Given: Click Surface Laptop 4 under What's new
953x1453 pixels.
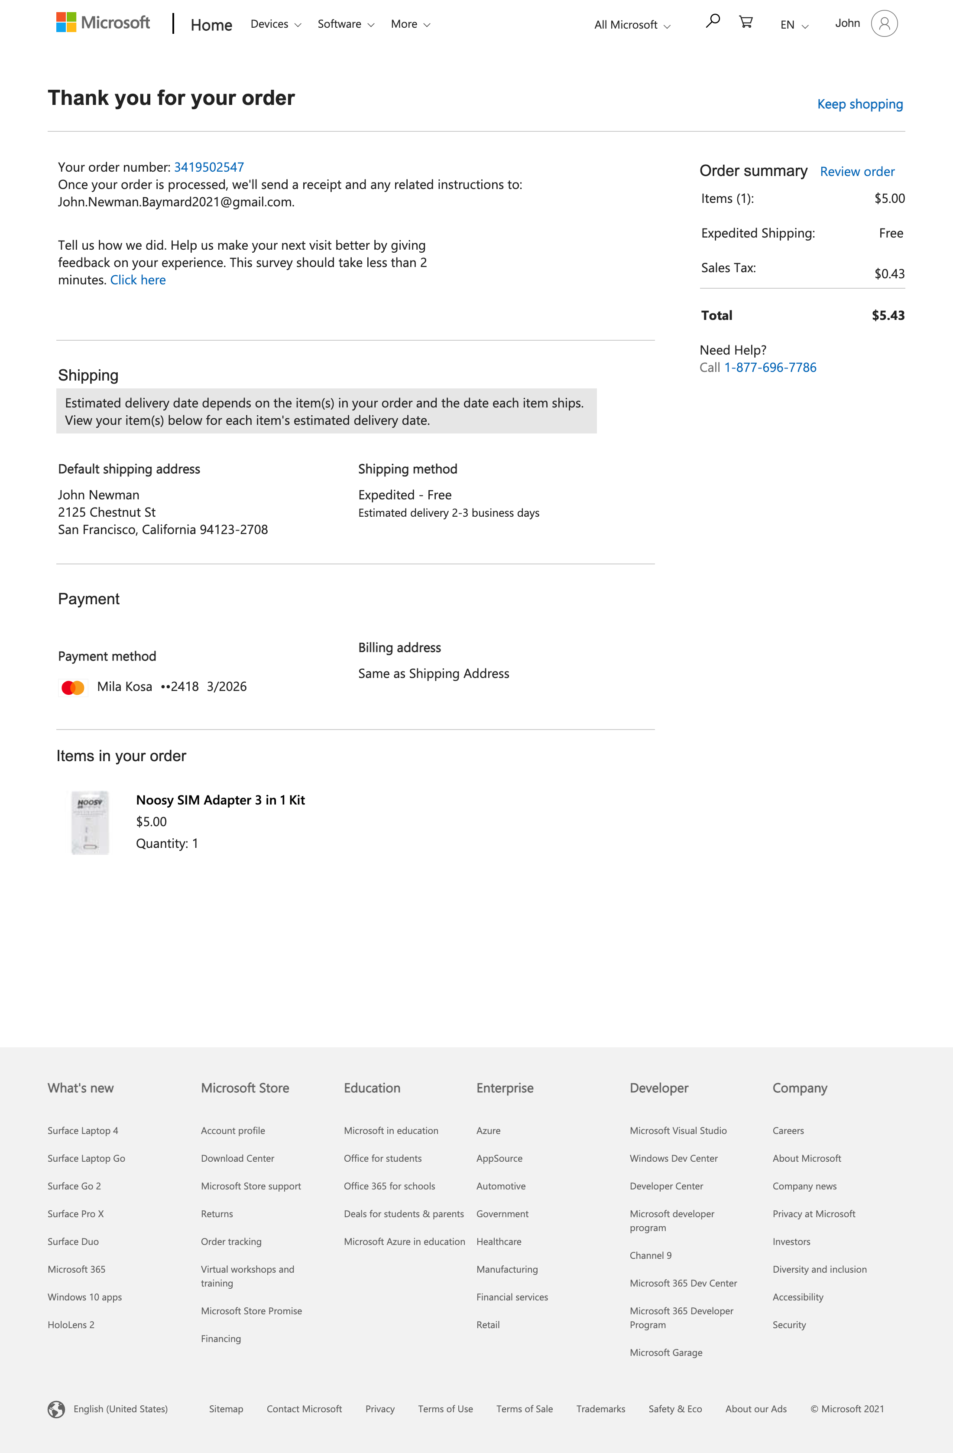Looking at the screenshot, I should point(83,1130).
